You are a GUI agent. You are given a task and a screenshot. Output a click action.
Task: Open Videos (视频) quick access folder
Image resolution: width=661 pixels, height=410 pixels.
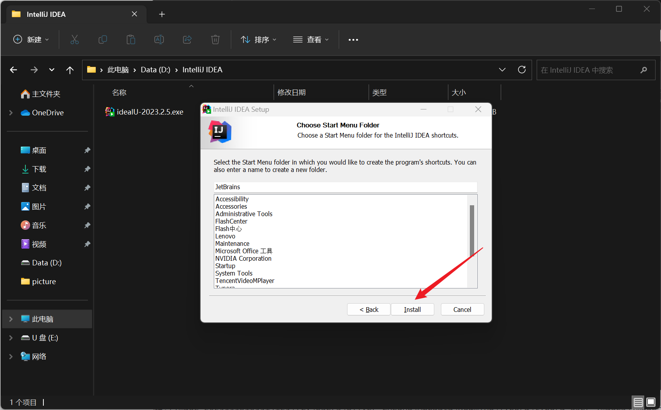tap(34, 244)
